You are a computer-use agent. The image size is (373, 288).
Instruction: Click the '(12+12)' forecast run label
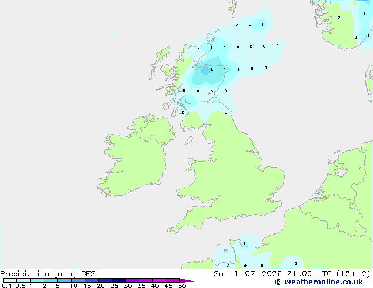pos(354,274)
